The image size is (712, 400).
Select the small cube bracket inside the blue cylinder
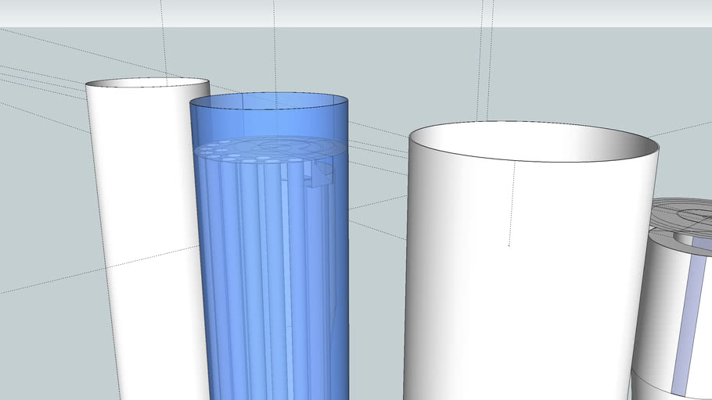[x=322, y=171]
